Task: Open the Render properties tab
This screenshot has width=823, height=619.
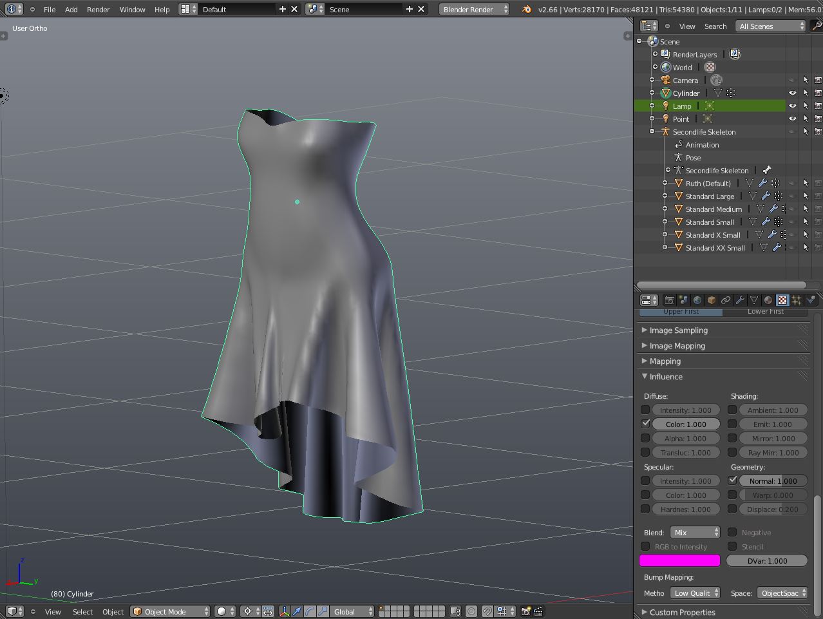Action: (x=669, y=300)
